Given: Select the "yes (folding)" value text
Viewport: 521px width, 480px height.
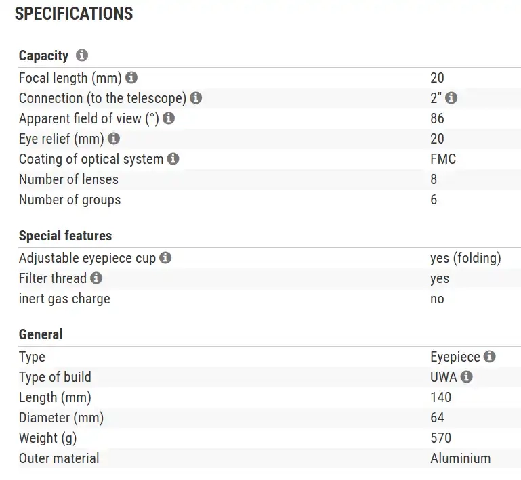Looking at the screenshot, I should pyautogui.click(x=465, y=258).
